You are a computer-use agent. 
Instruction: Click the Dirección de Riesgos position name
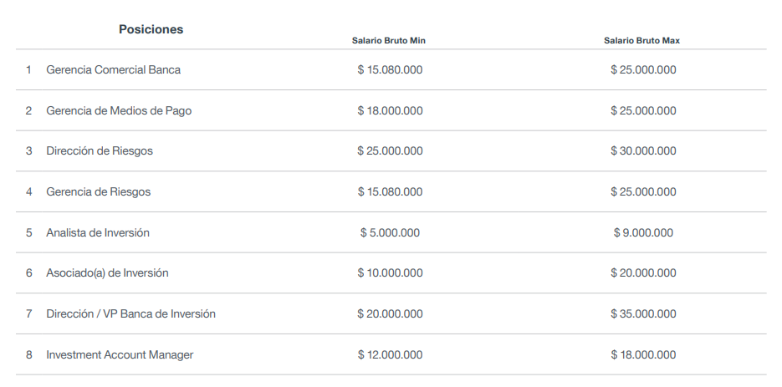coord(100,151)
